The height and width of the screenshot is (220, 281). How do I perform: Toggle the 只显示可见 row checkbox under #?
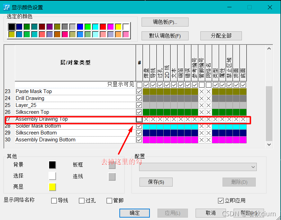coord(139,85)
